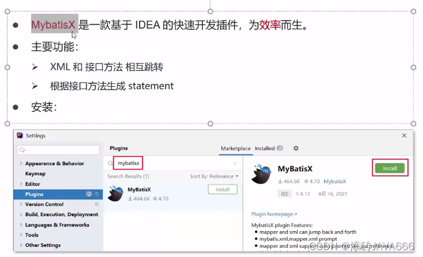
Task: Click the release date 4月 16, 2021
Action: (x=332, y=194)
